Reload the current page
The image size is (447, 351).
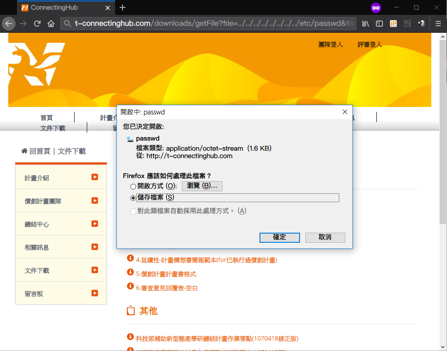point(37,24)
